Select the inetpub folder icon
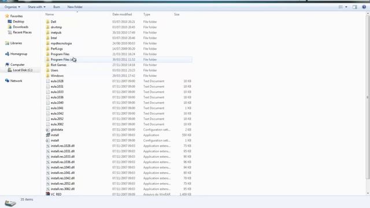 tap(47, 32)
